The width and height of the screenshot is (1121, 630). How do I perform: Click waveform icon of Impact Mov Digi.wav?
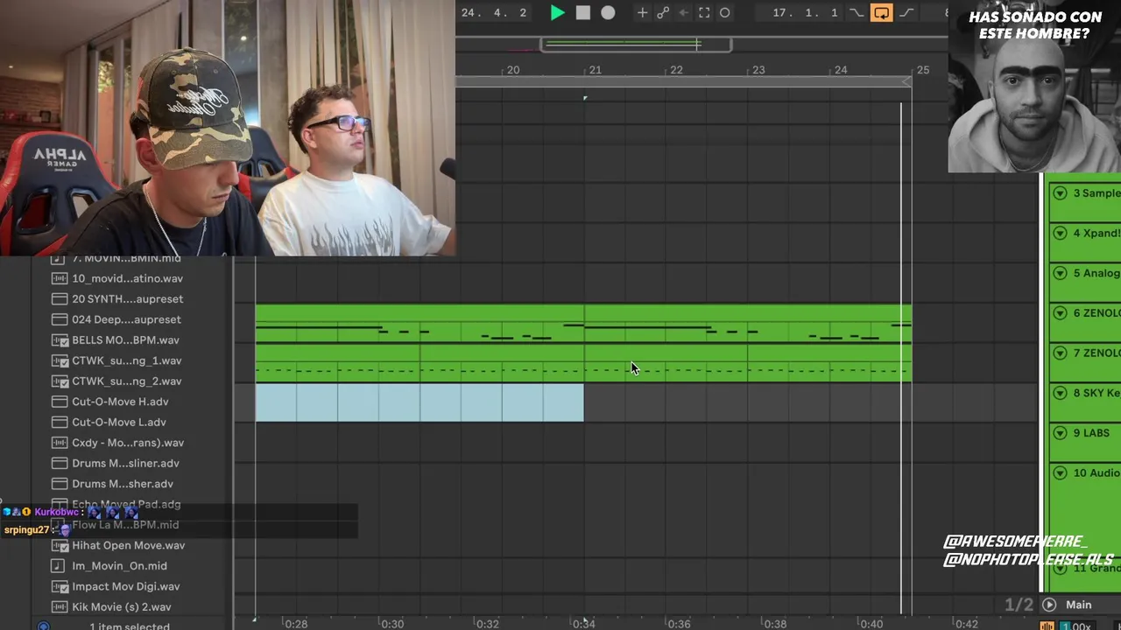[59, 586]
